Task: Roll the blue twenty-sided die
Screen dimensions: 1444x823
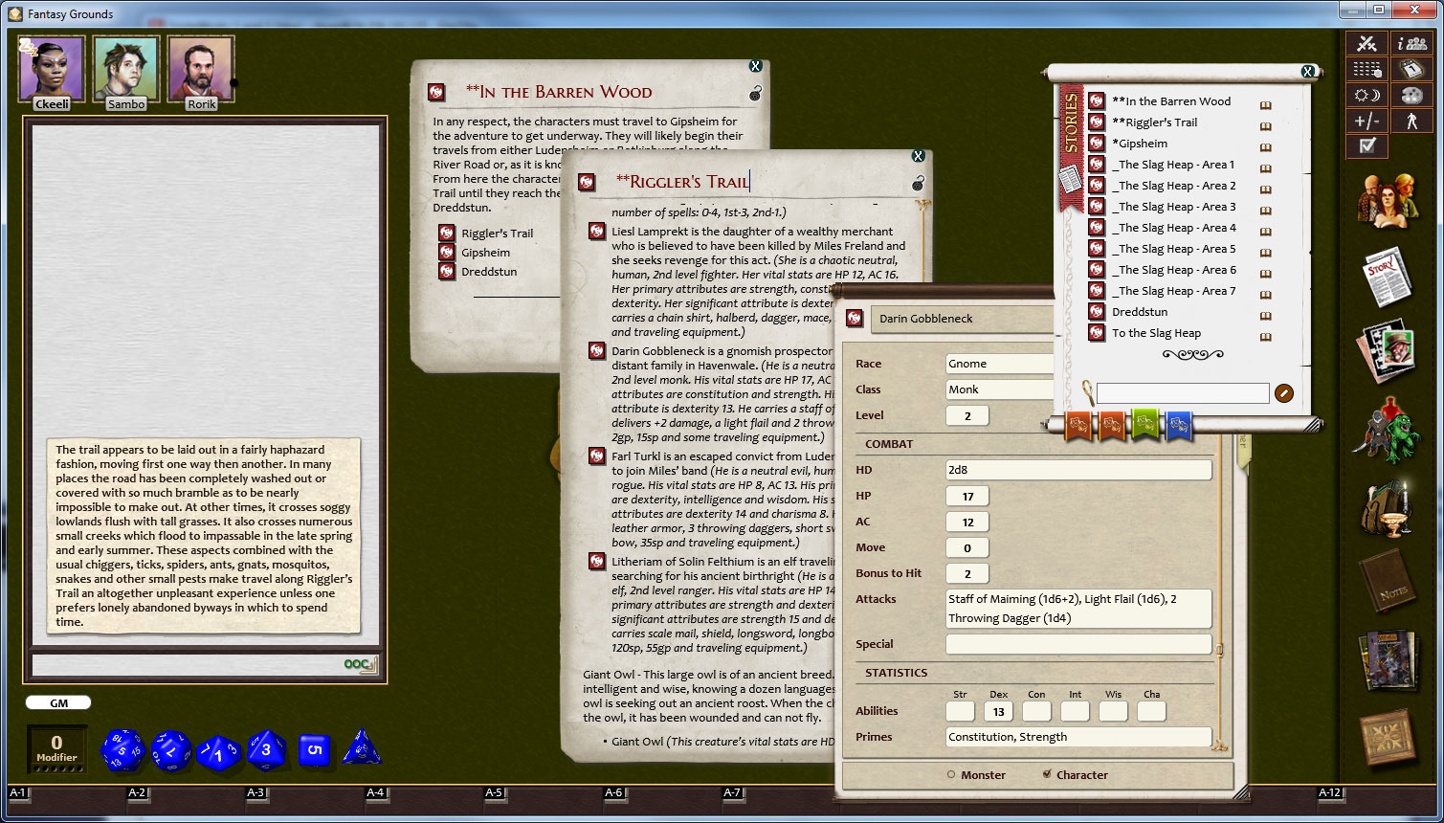Action: click(122, 749)
